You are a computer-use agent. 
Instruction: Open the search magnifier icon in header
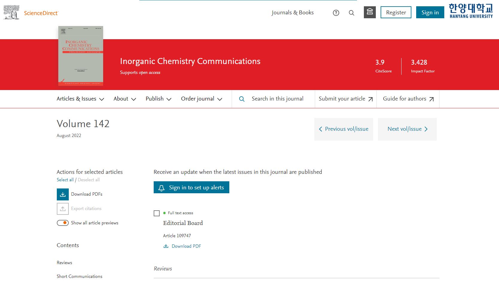click(352, 13)
